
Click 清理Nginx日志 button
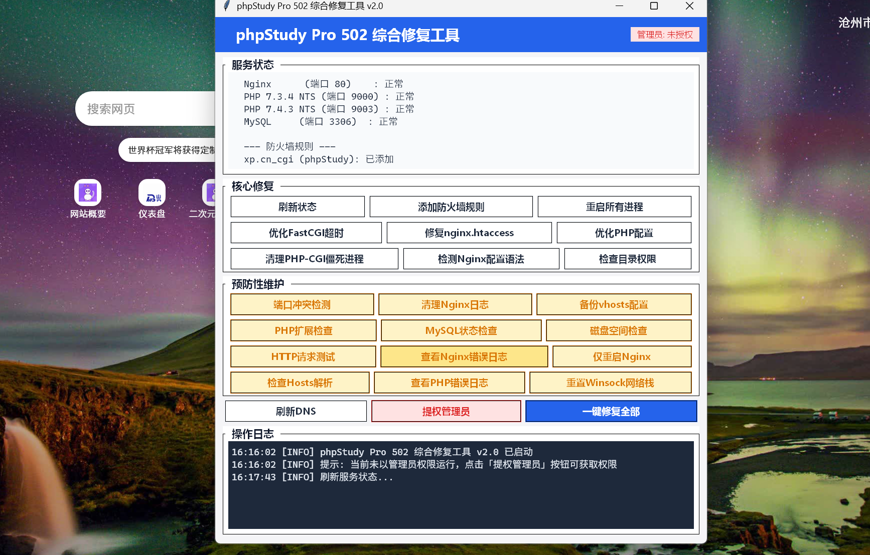click(455, 304)
